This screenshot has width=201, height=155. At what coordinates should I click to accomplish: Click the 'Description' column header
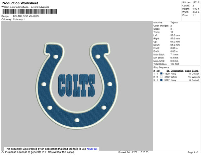pyautogui.click(x=177, y=71)
